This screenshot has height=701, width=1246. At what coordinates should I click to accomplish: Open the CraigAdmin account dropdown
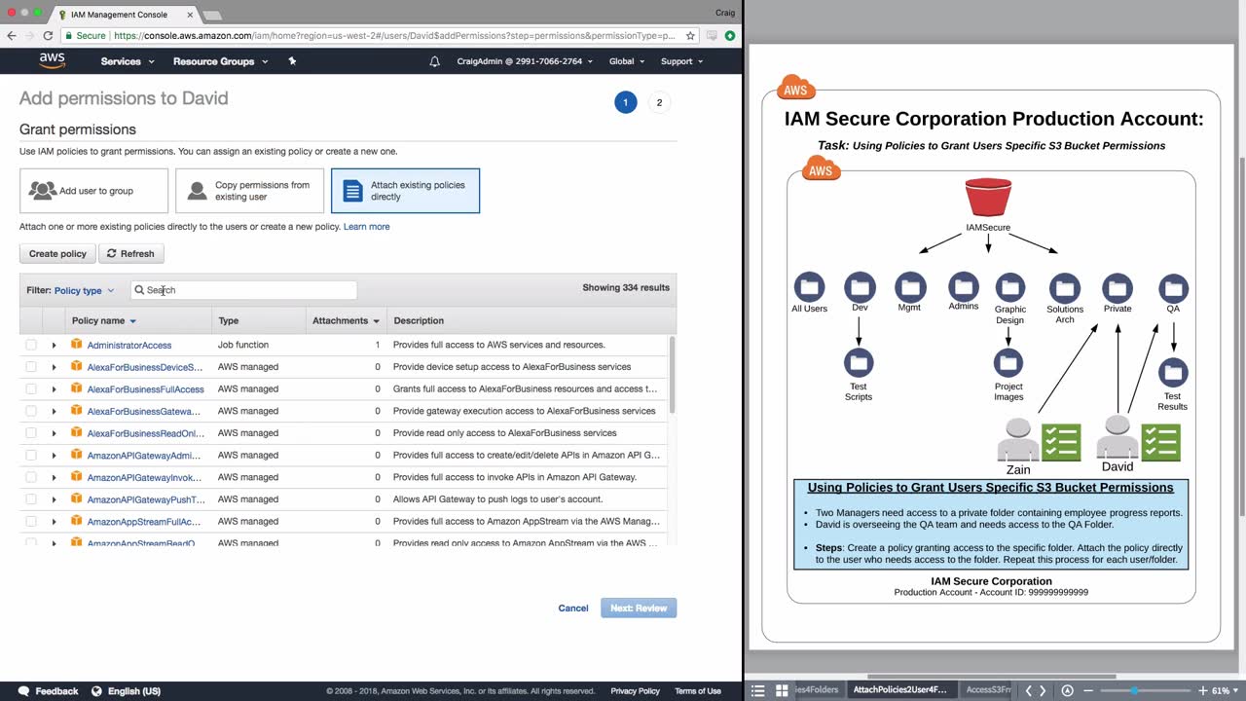526,61
